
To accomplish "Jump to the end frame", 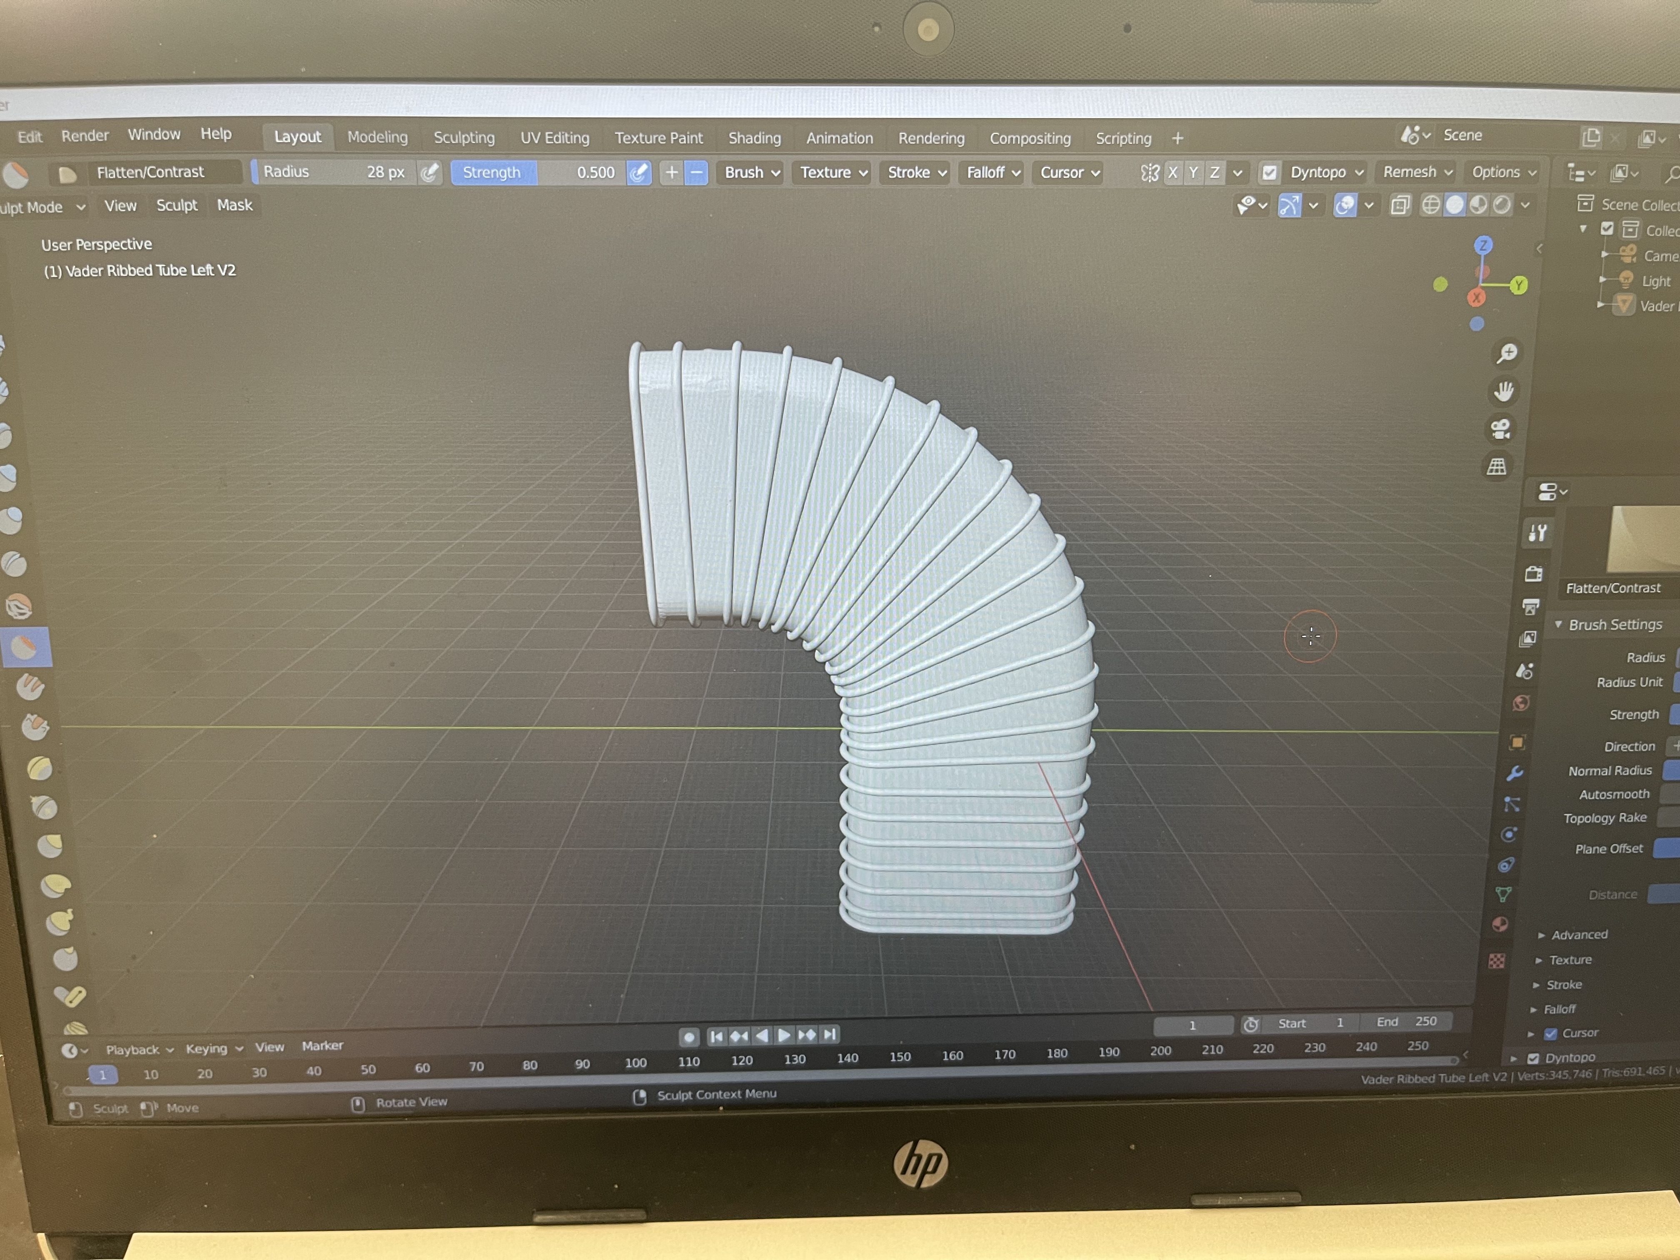I will coord(830,1035).
